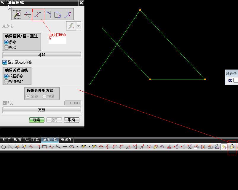Image resolution: width=238 pixels, height=190 pixels.
Task: Click the point method (点方法) icon button
Action: [71, 26]
